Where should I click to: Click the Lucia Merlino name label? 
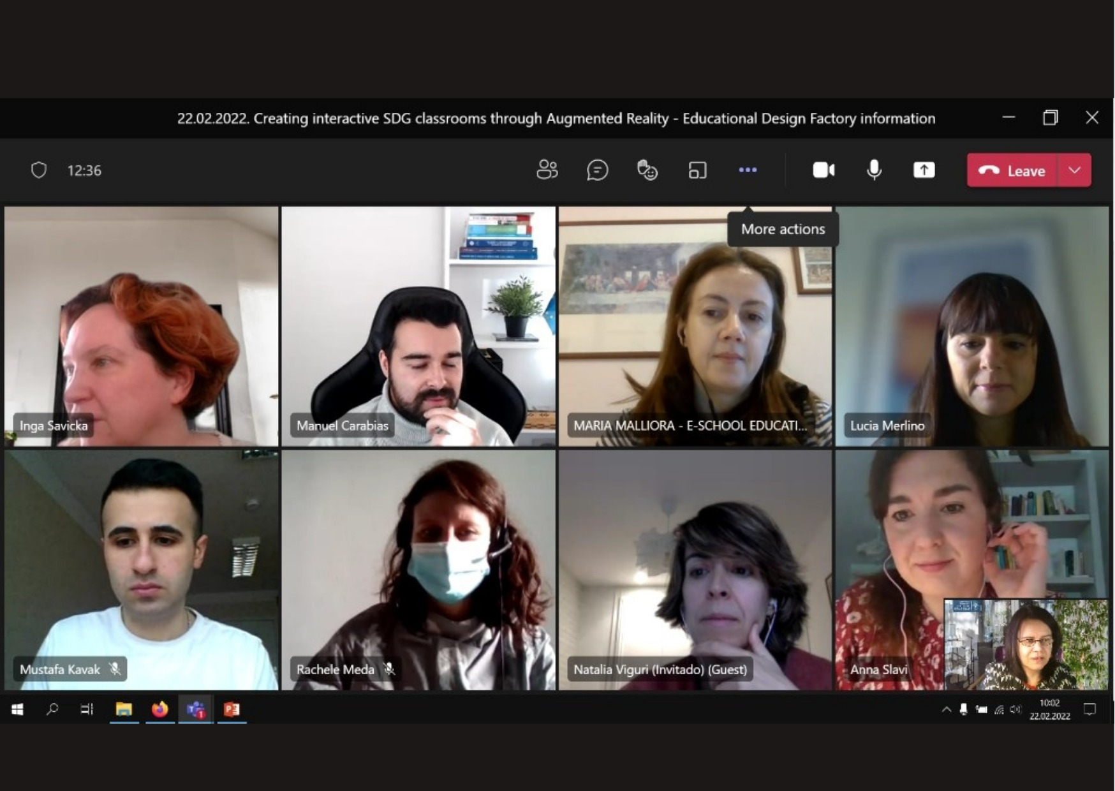point(887,425)
